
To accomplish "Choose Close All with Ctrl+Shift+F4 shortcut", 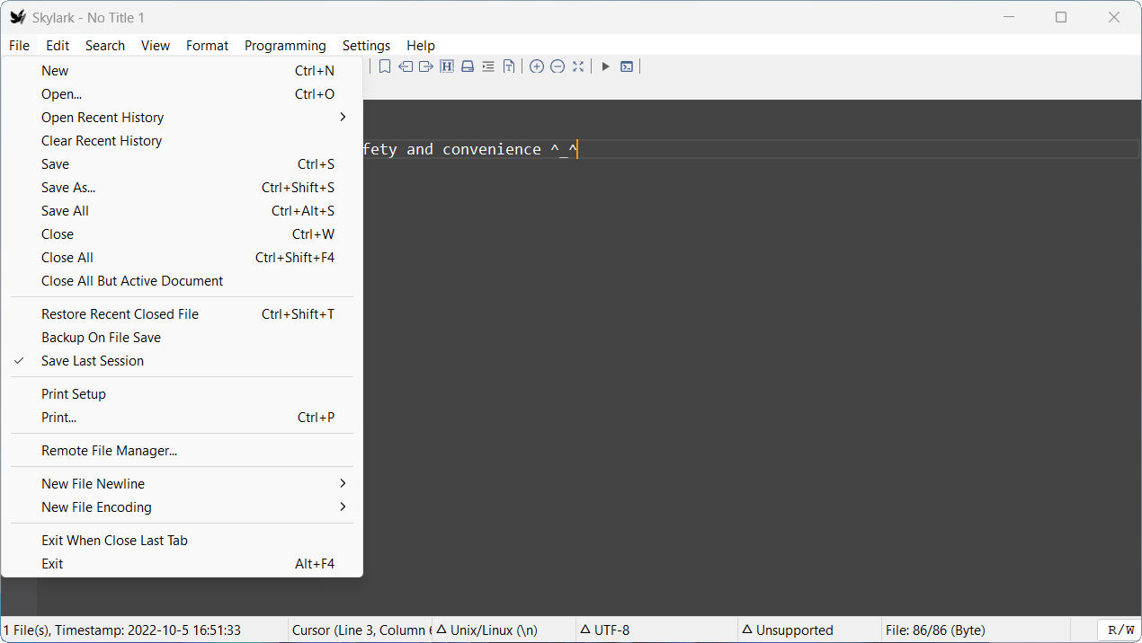I will click(182, 258).
